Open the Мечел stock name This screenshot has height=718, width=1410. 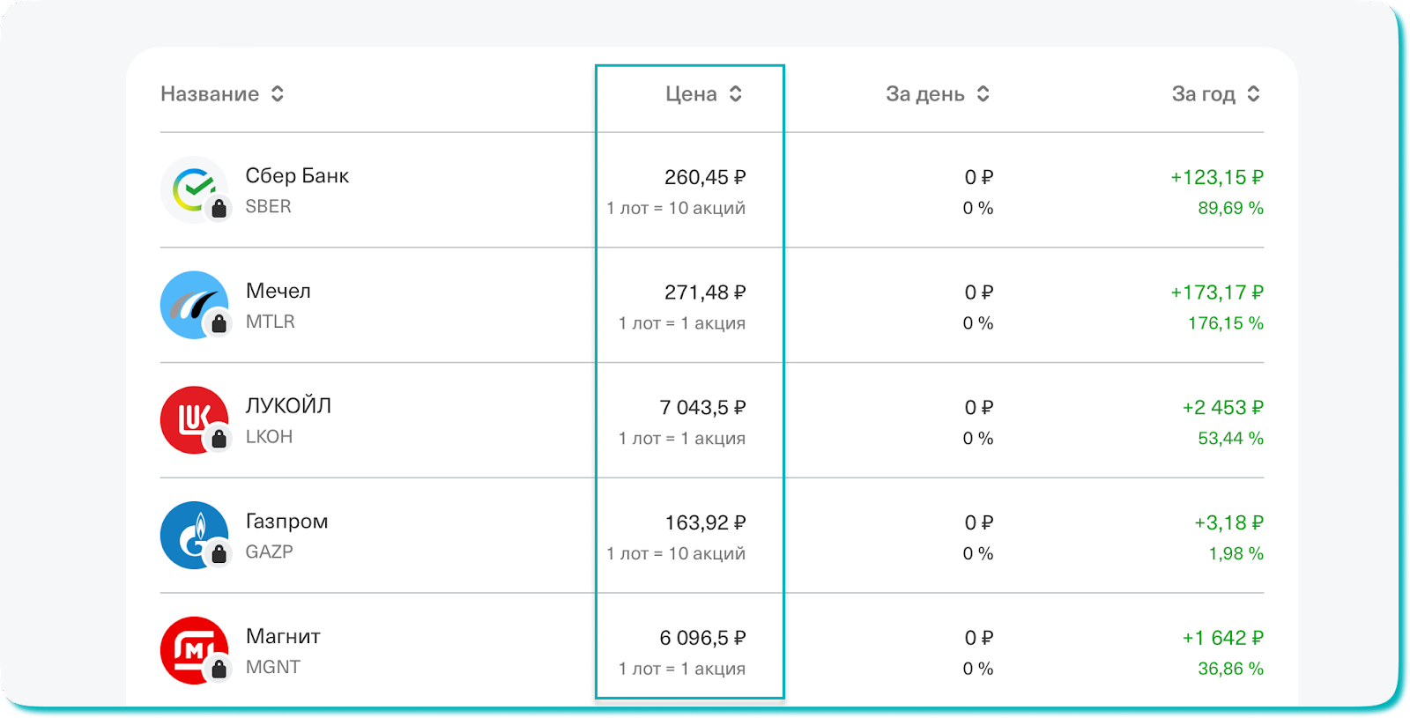[x=278, y=291]
